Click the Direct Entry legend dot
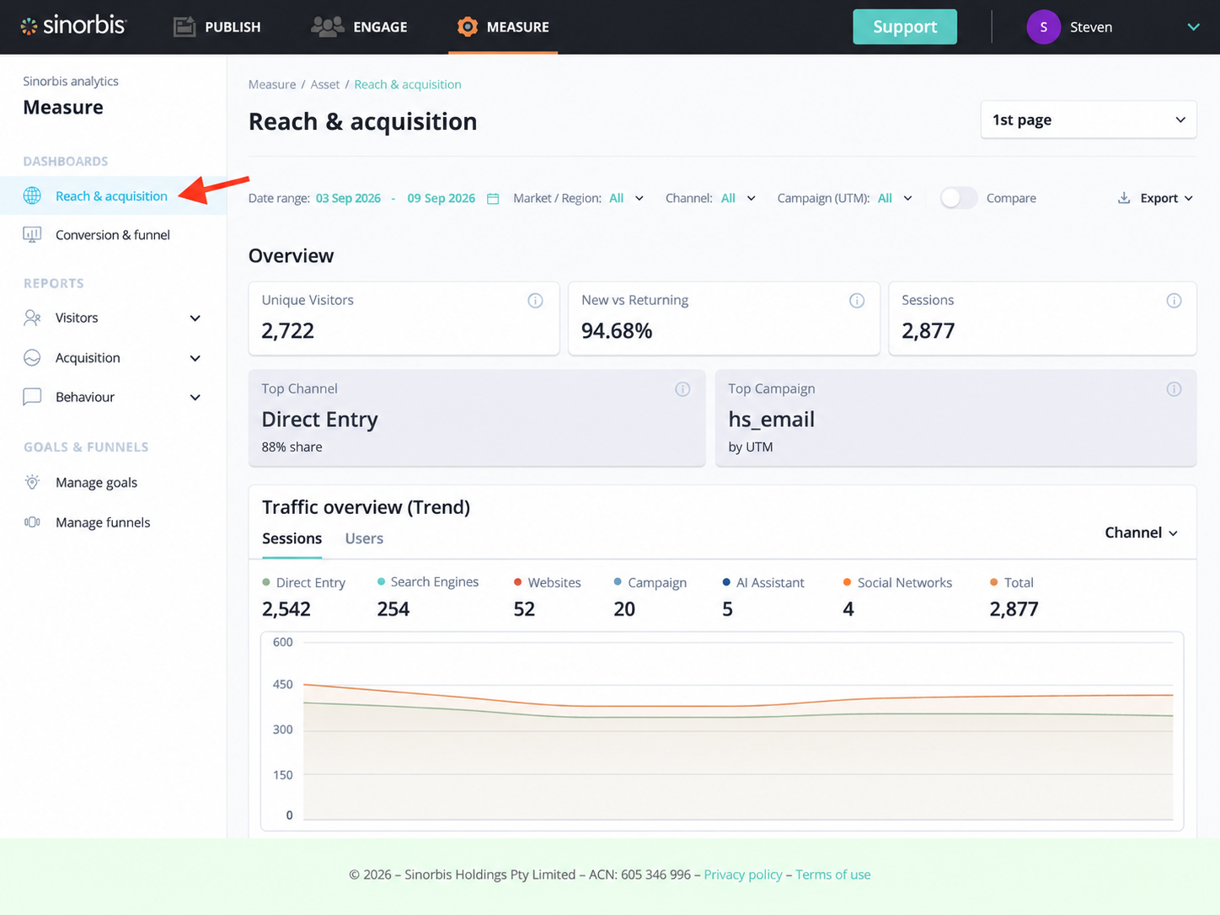The width and height of the screenshot is (1220, 915). 266,582
